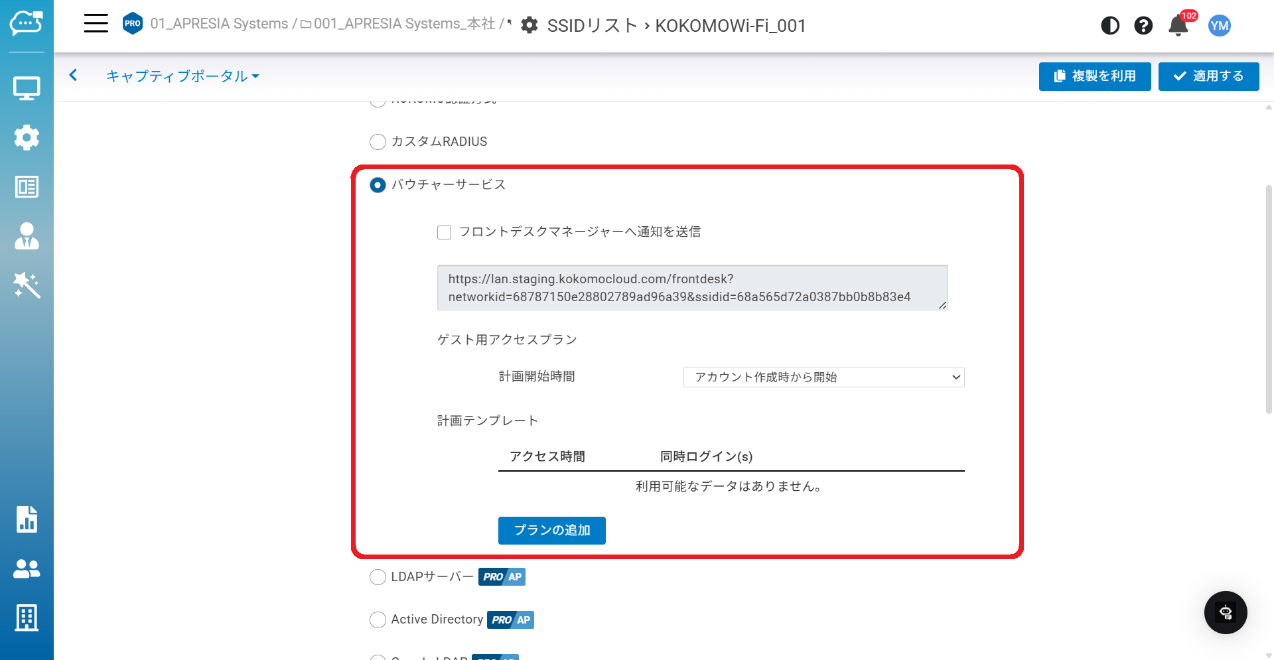Expand the キャプティブポータル dropdown menu
The image size is (1274, 660).
coord(182,76)
